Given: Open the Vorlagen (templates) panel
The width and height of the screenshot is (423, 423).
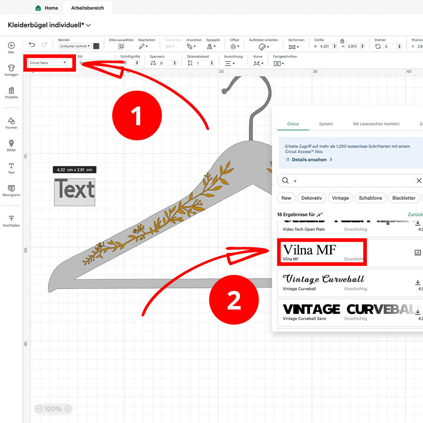Looking at the screenshot, I should coord(11,70).
